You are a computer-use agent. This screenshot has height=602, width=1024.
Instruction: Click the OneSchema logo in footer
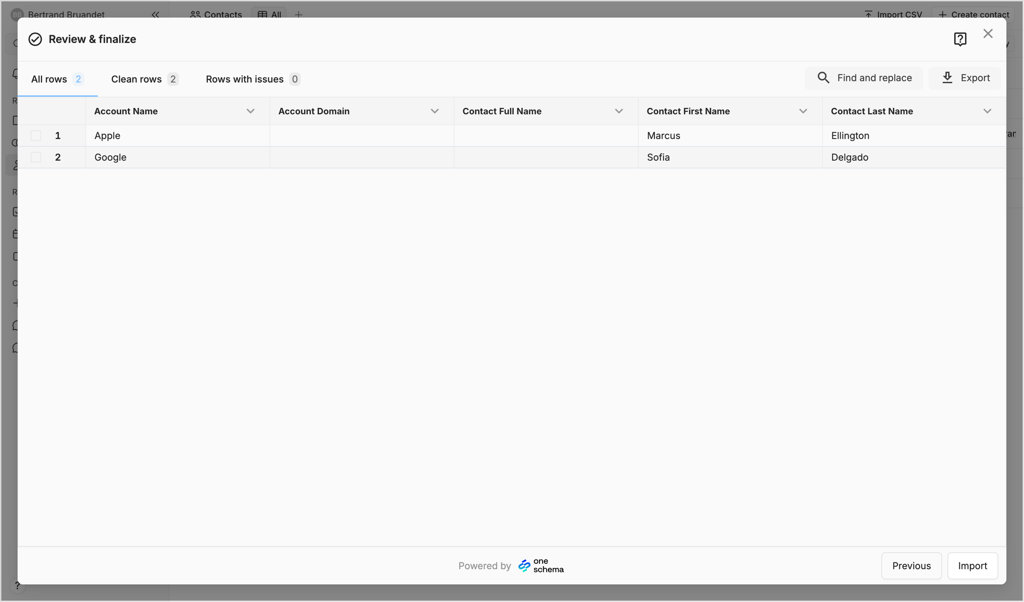coord(541,566)
